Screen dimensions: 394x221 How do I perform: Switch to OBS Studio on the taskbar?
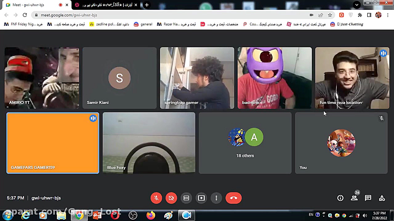click(x=133, y=215)
